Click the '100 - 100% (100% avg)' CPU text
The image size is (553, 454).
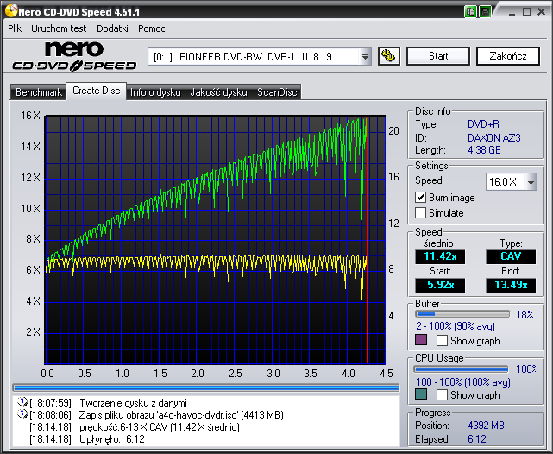(x=463, y=382)
